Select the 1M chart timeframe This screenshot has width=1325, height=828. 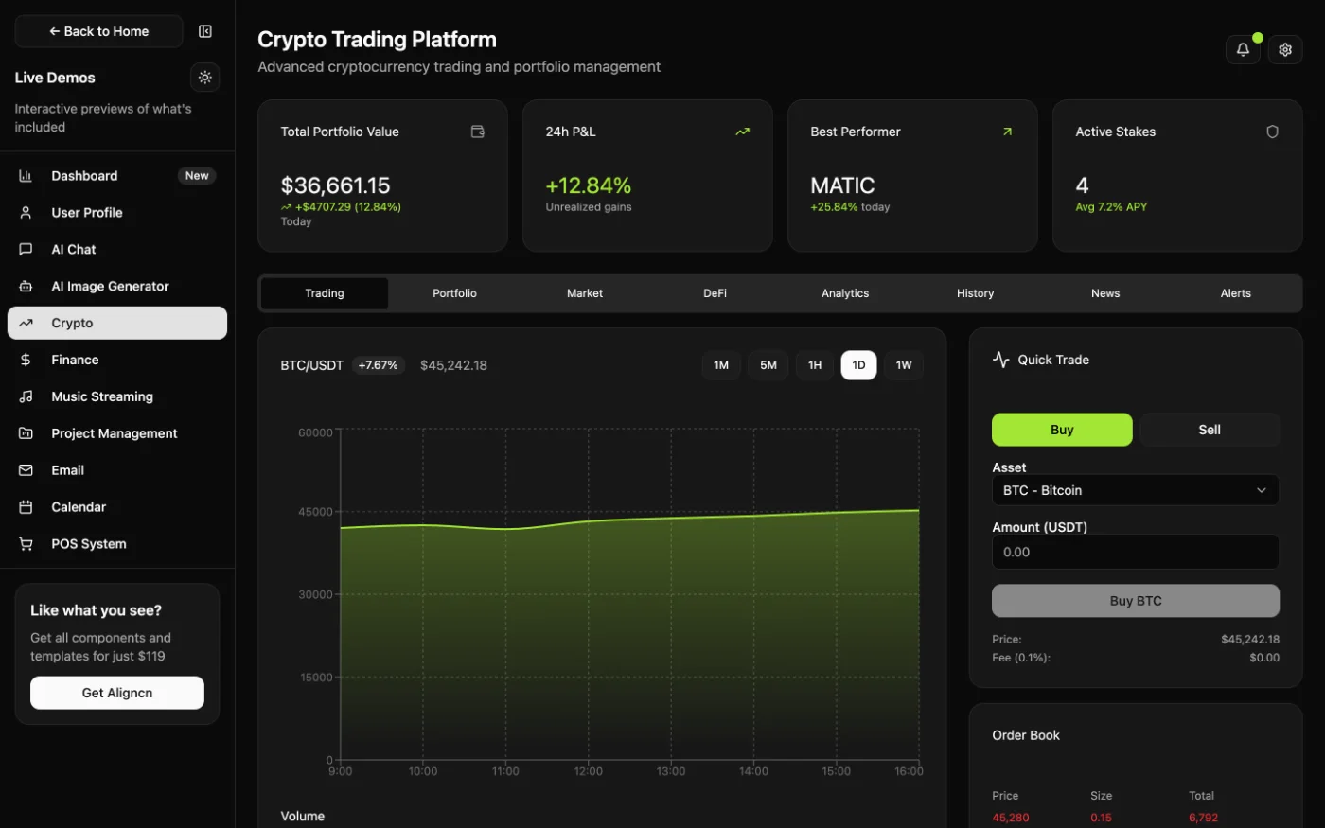(721, 365)
